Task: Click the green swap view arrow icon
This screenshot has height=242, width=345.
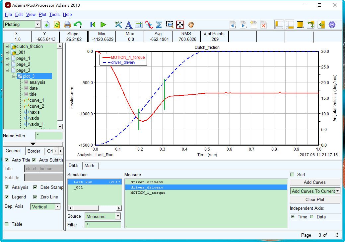Action: point(311,25)
